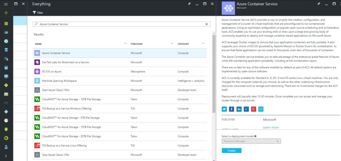Open the Security Center shield icon

click(x=6, y=129)
